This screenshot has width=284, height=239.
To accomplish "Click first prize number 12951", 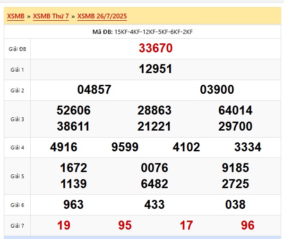I will pos(155,69).
